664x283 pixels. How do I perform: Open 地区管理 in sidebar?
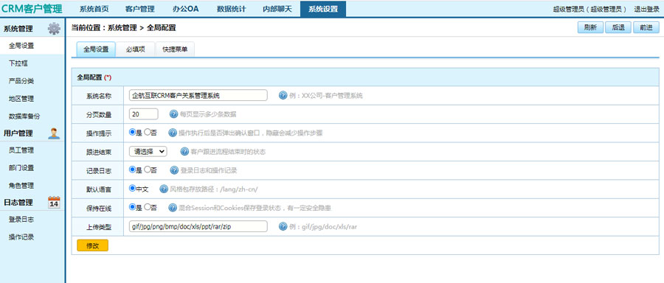click(21, 99)
